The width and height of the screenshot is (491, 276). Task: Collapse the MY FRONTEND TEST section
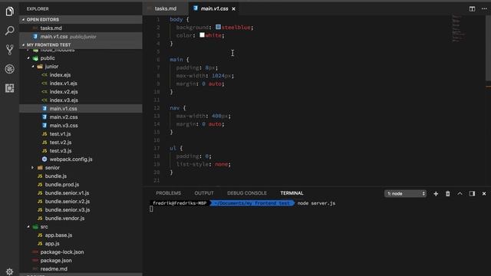(x=81, y=44)
